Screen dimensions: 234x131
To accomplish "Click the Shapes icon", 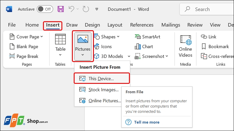I will 97,37.
